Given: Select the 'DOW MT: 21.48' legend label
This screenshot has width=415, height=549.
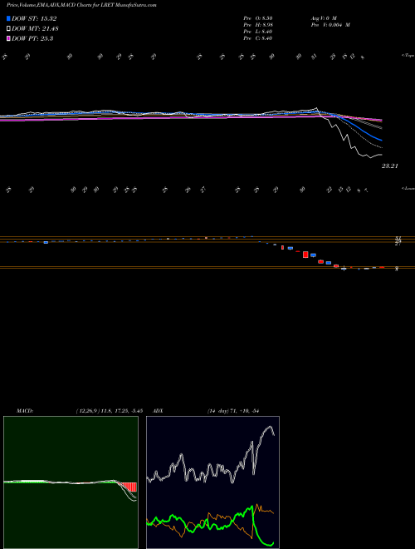Looking at the screenshot, I should click(35, 29).
